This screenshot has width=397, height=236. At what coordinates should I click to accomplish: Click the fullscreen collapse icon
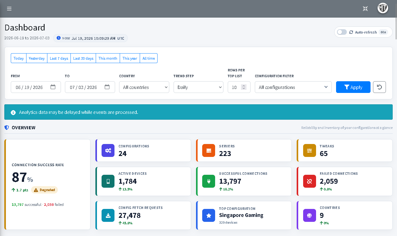coord(365,9)
